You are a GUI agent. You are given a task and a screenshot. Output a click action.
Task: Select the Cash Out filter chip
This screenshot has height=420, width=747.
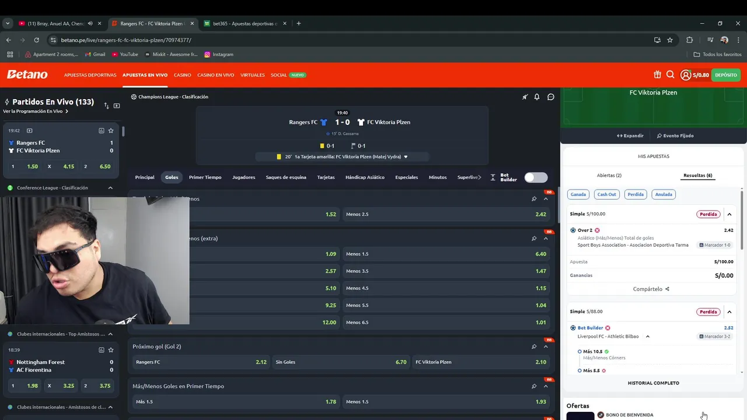pos(606,194)
